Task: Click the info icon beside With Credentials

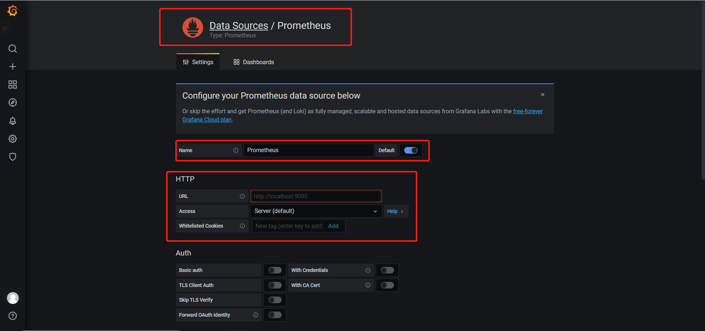Action: 368,271
